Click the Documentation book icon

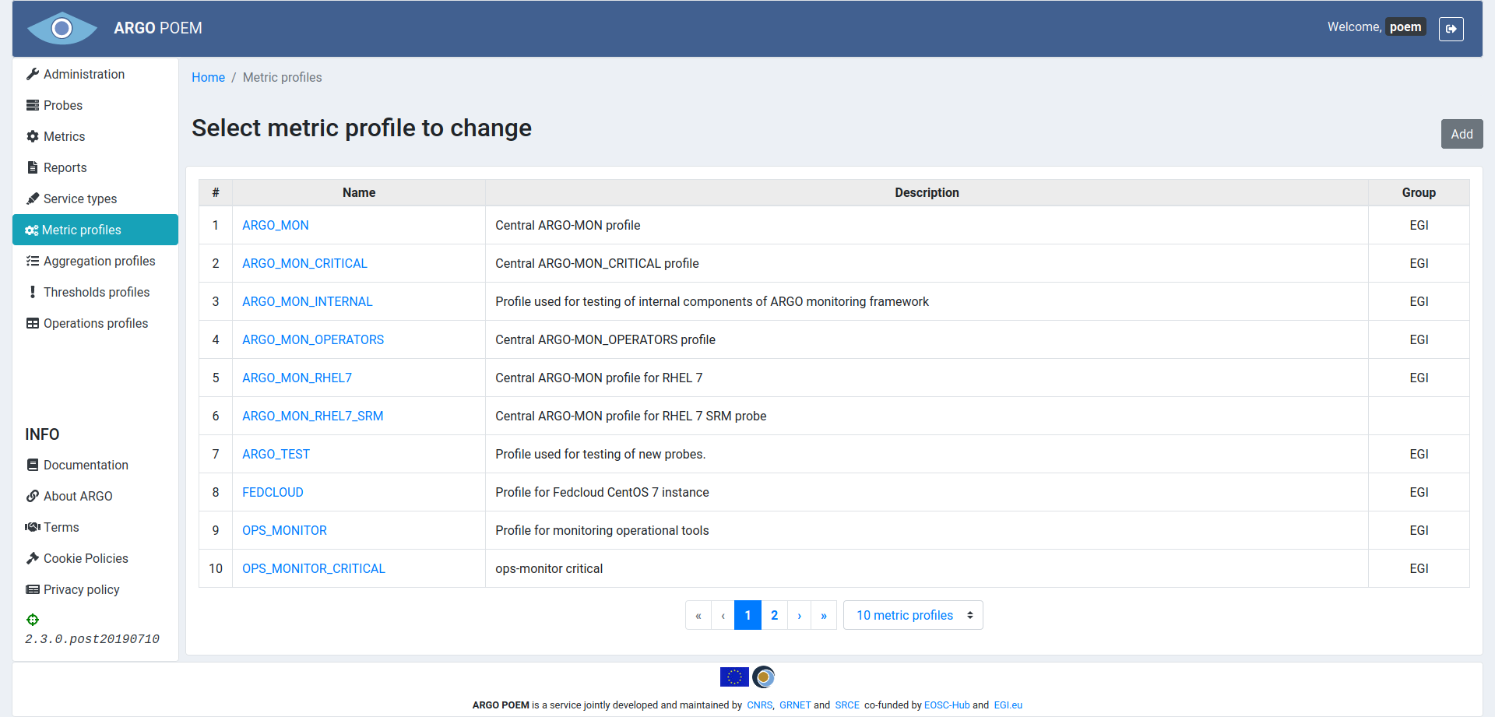(33, 465)
